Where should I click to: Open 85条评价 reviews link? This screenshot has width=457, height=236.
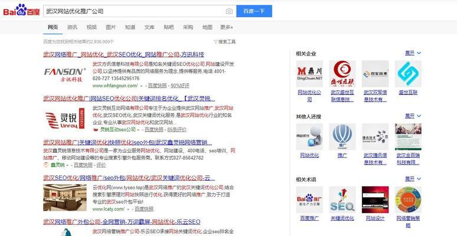tap(177, 129)
